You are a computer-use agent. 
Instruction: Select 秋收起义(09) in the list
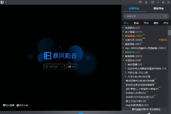pyautogui.click(x=136, y=93)
